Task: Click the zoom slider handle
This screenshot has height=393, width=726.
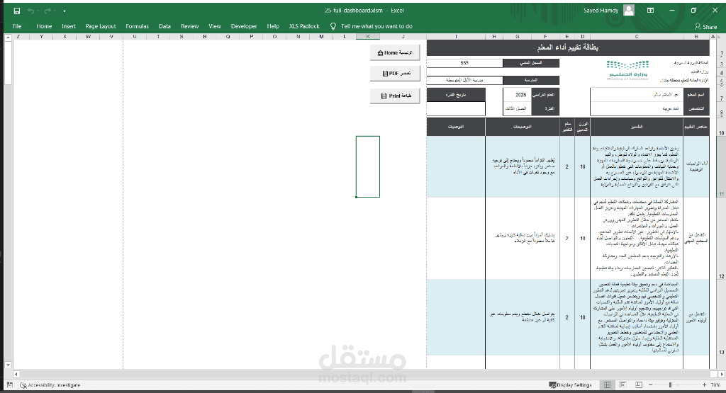Action: click(670, 385)
